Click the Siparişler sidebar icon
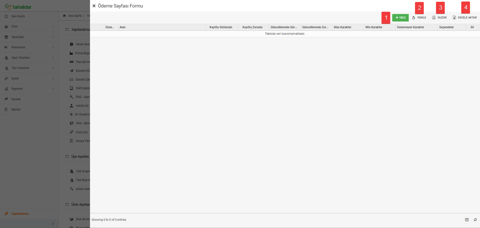 (6, 37)
